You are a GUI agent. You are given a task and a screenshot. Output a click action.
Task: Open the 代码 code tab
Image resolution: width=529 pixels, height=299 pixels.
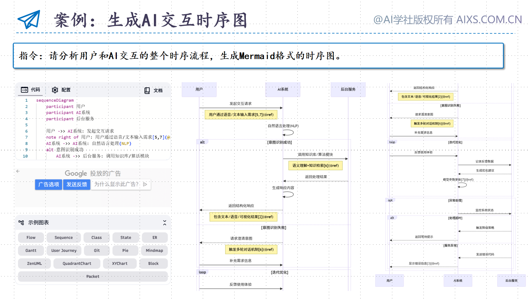[31, 90]
